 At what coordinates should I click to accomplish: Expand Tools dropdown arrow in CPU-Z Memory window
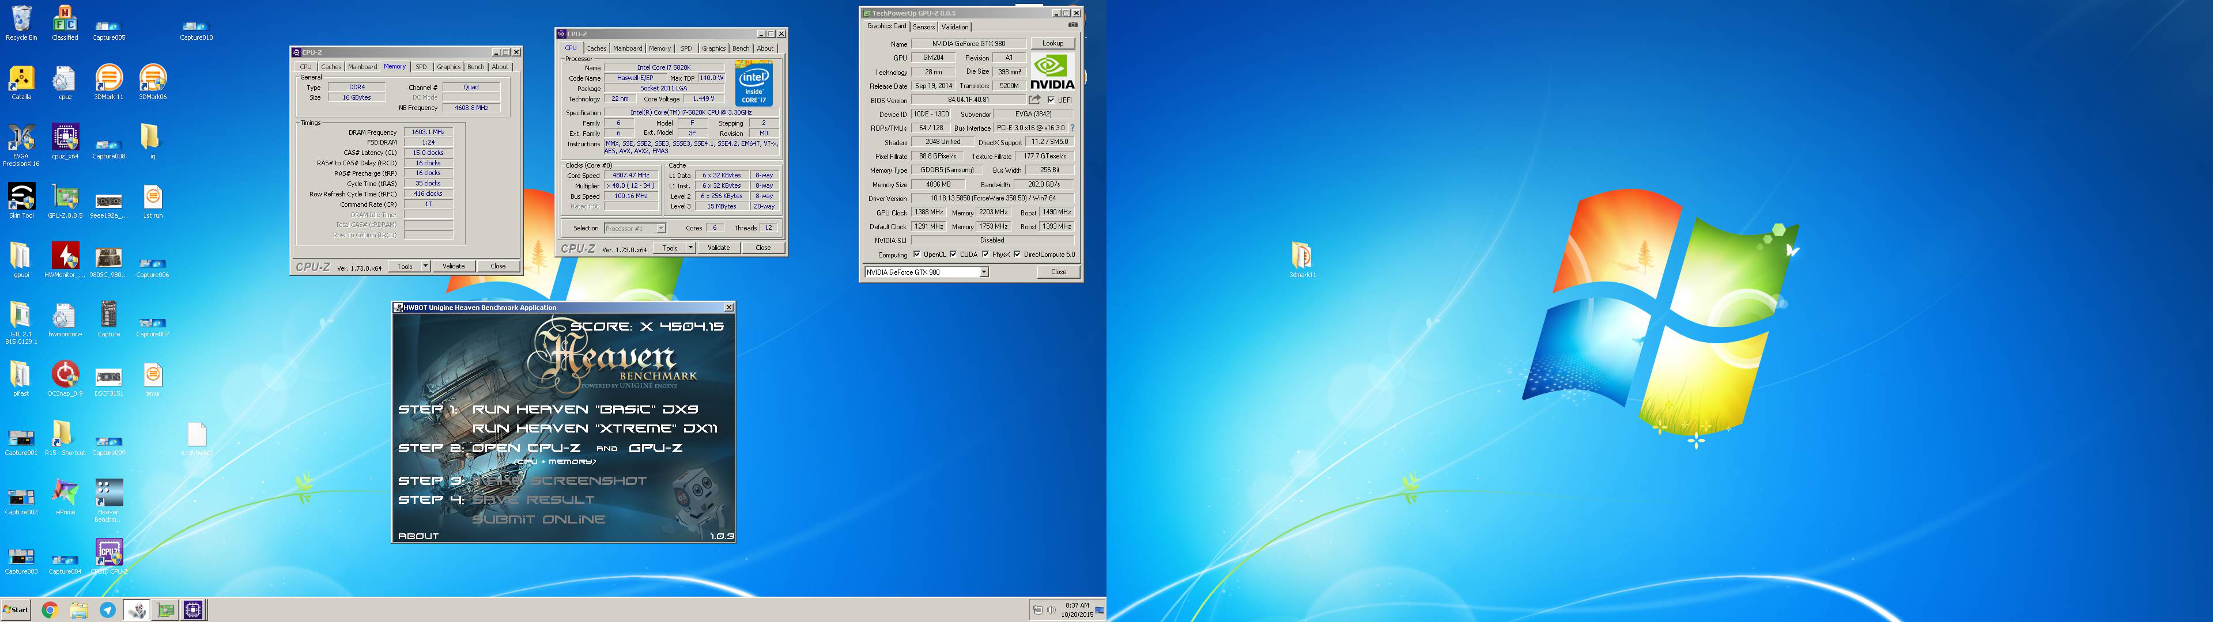coord(425,266)
